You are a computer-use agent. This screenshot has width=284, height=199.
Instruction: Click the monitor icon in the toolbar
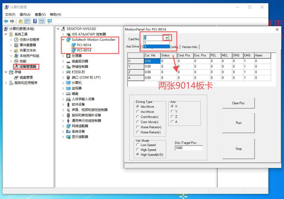pyautogui.click(x=50, y=21)
